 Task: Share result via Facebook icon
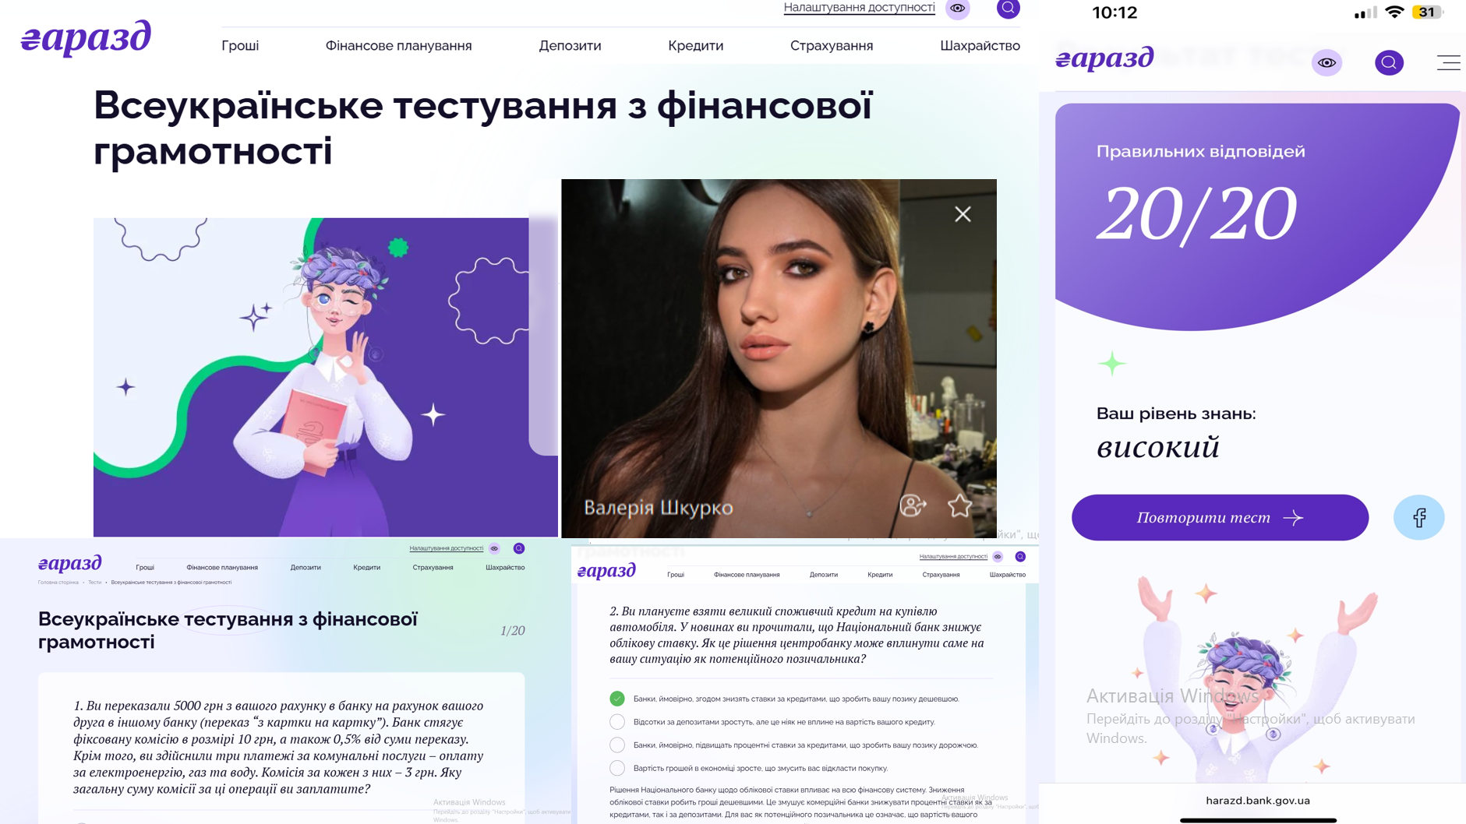[1418, 517]
